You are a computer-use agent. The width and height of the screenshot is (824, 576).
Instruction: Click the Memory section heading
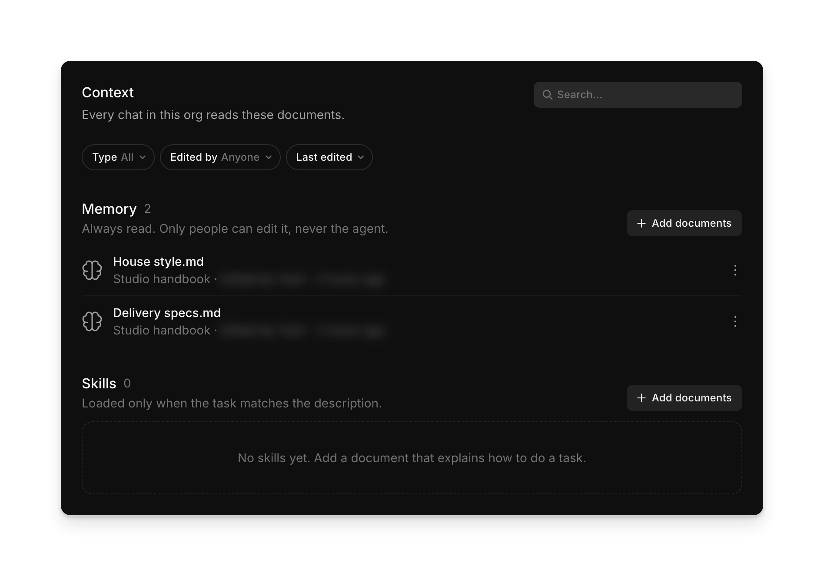click(109, 209)
